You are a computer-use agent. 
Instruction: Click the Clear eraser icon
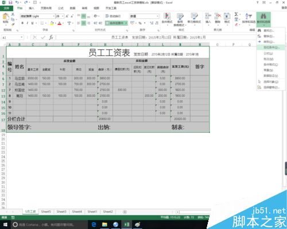point(236,25)
